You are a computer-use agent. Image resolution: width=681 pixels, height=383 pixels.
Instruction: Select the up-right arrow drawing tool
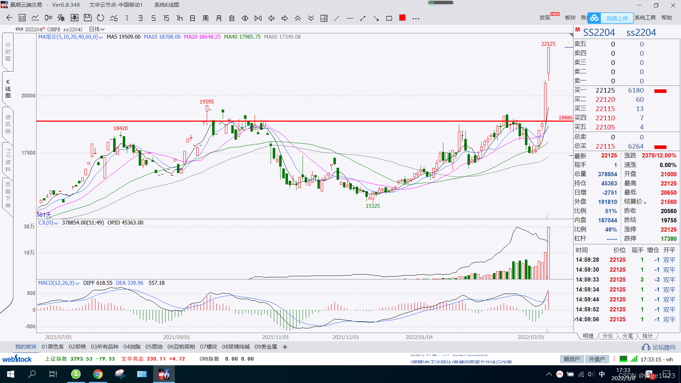pos(363,18)
